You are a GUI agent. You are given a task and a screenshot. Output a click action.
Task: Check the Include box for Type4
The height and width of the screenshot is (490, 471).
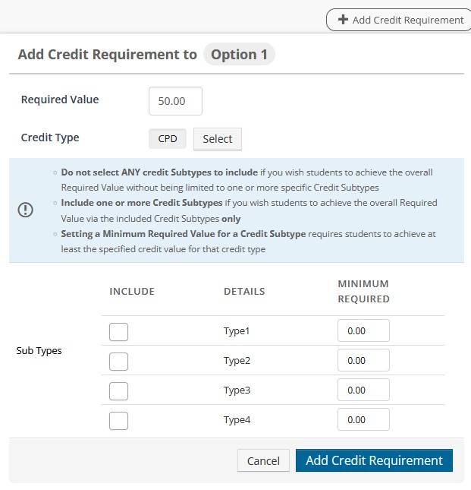[x=118, y=421]
